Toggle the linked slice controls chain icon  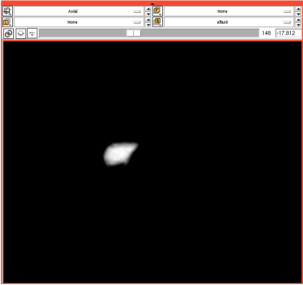[x=8, y=33]
